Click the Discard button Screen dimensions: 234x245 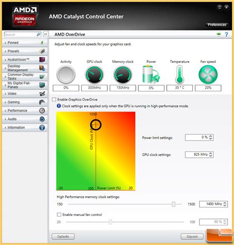192,237
